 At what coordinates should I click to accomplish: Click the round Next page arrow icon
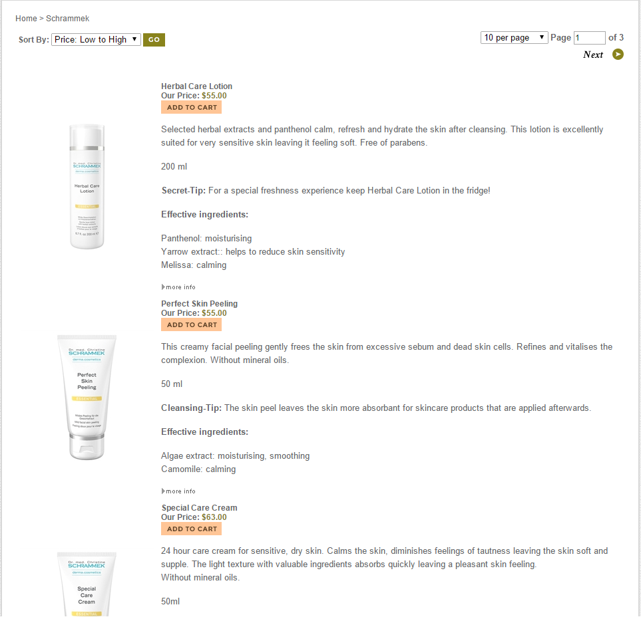pyautogui.click(x=618, y=55)
